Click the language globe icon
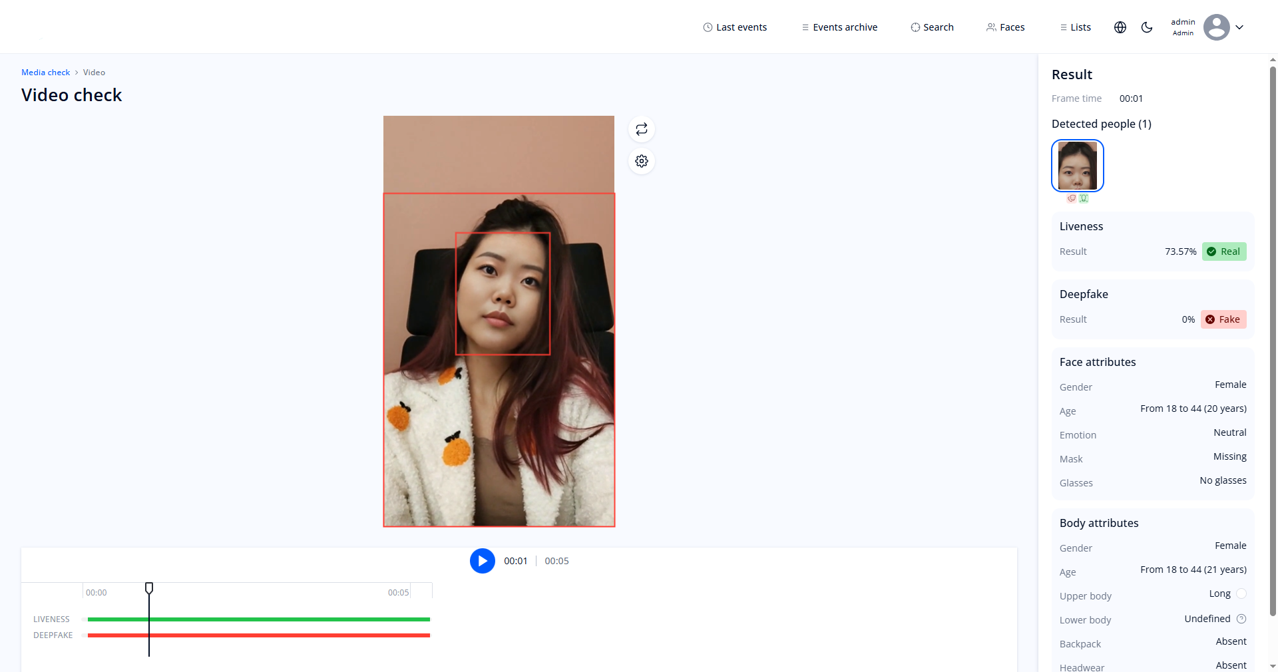The height and width of the screenshot is (672, 1278). (1120, 27)
